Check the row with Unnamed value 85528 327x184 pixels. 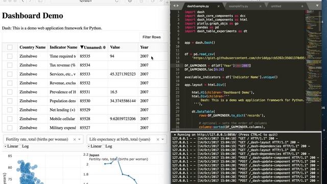(x=10, y=119)
